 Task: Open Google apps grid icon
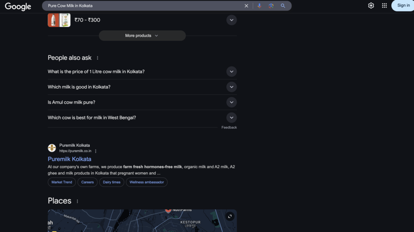[384, 6]
